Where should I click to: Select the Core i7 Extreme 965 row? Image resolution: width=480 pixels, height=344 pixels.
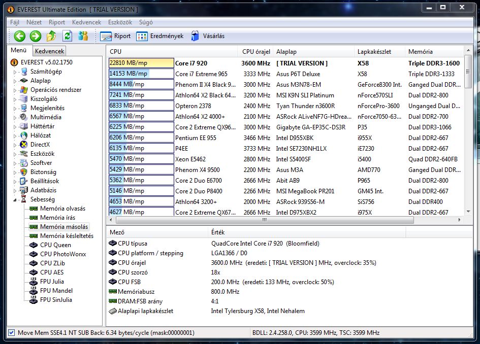pos(286,74)
